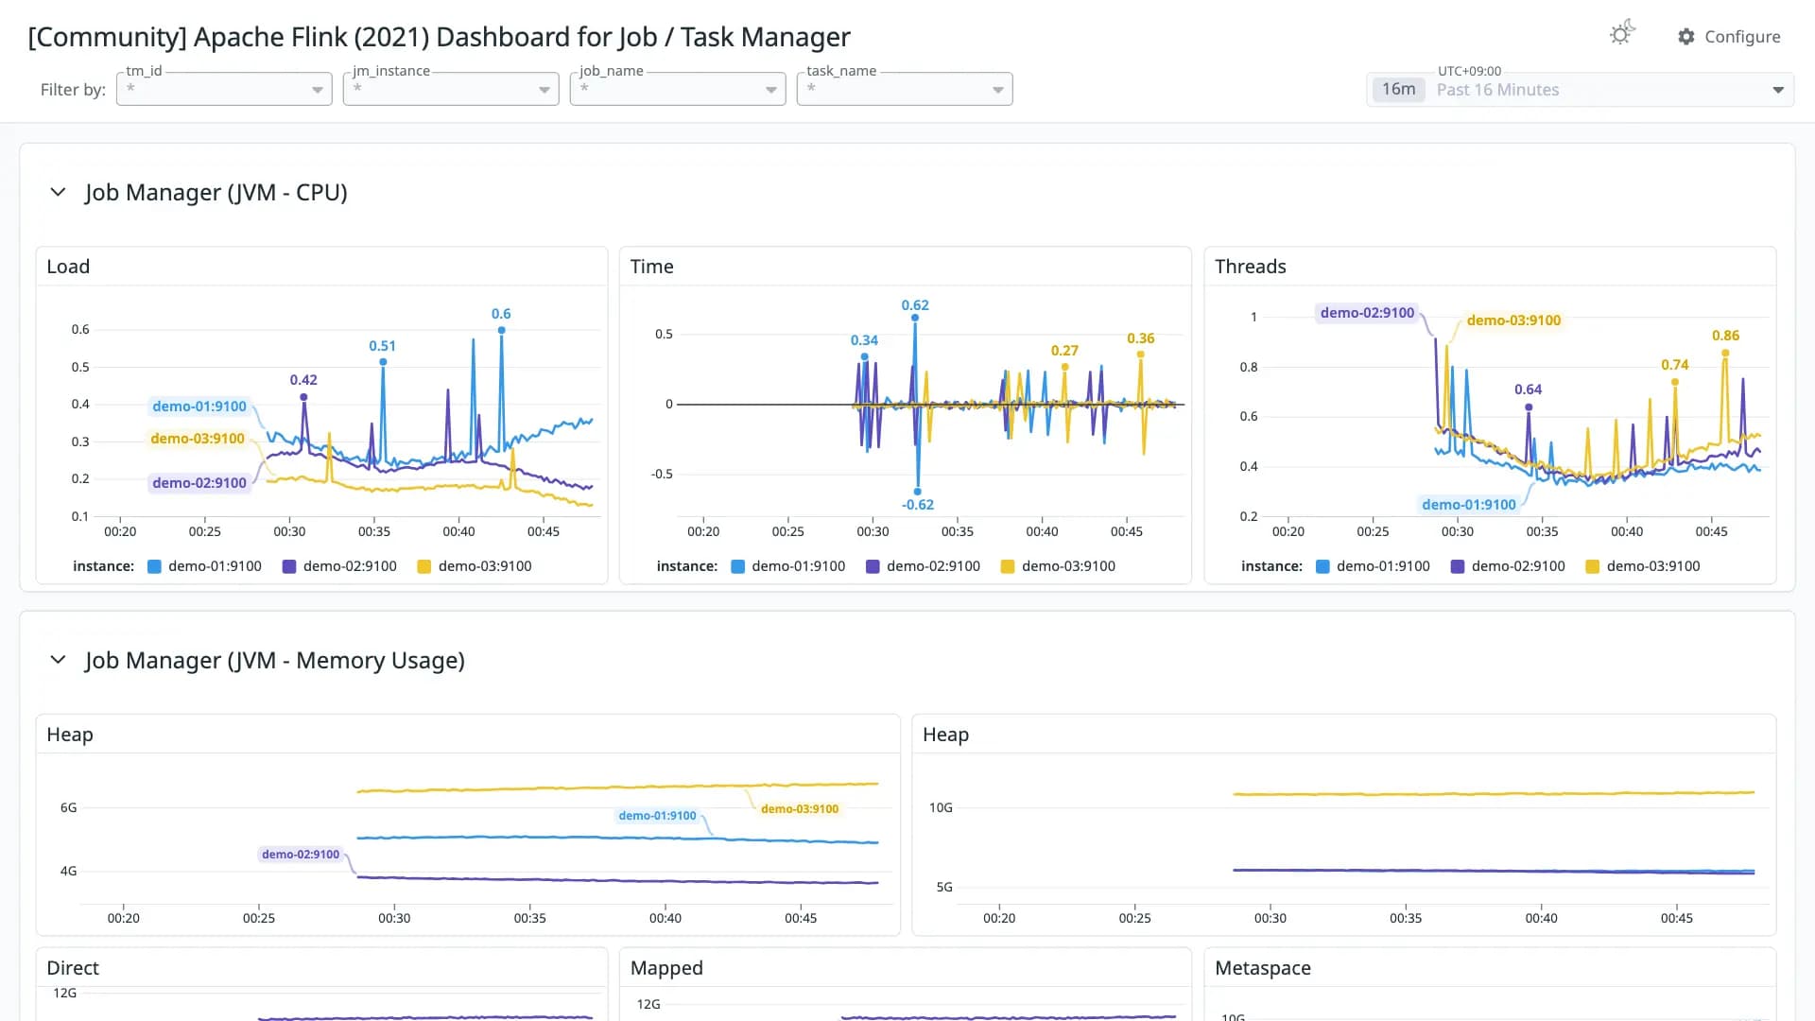Click the 0.86 peak marker in Threads chart

click(1725, 353)
